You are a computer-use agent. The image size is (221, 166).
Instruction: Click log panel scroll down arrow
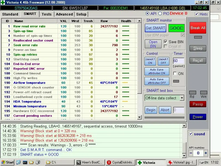(x=184, y=155)
